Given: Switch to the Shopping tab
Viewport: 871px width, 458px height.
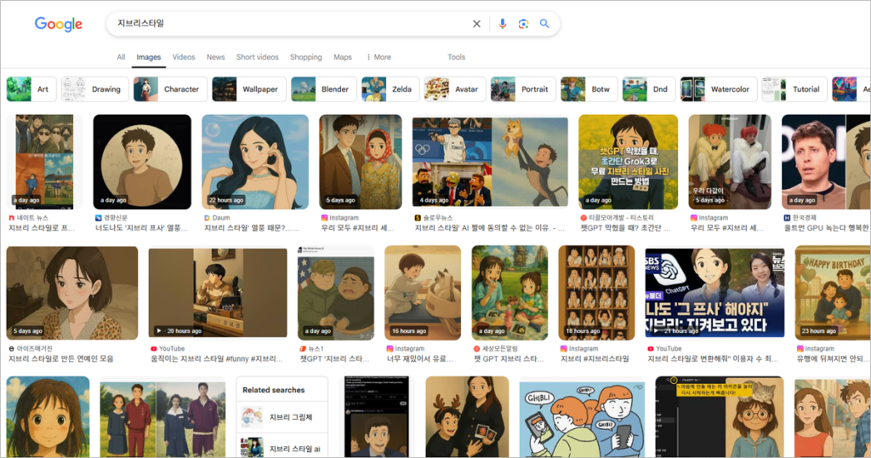Looking at the screenshot, I should tap(305, 57).
